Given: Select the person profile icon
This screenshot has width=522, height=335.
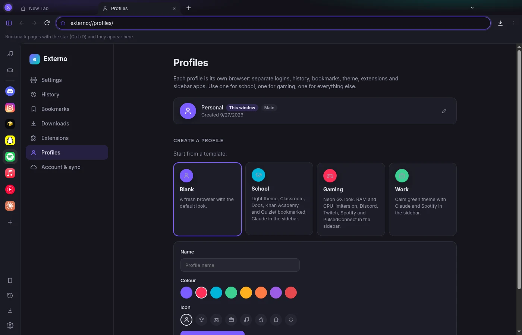Looking at the screenshot, I should [x=186, y=320].
